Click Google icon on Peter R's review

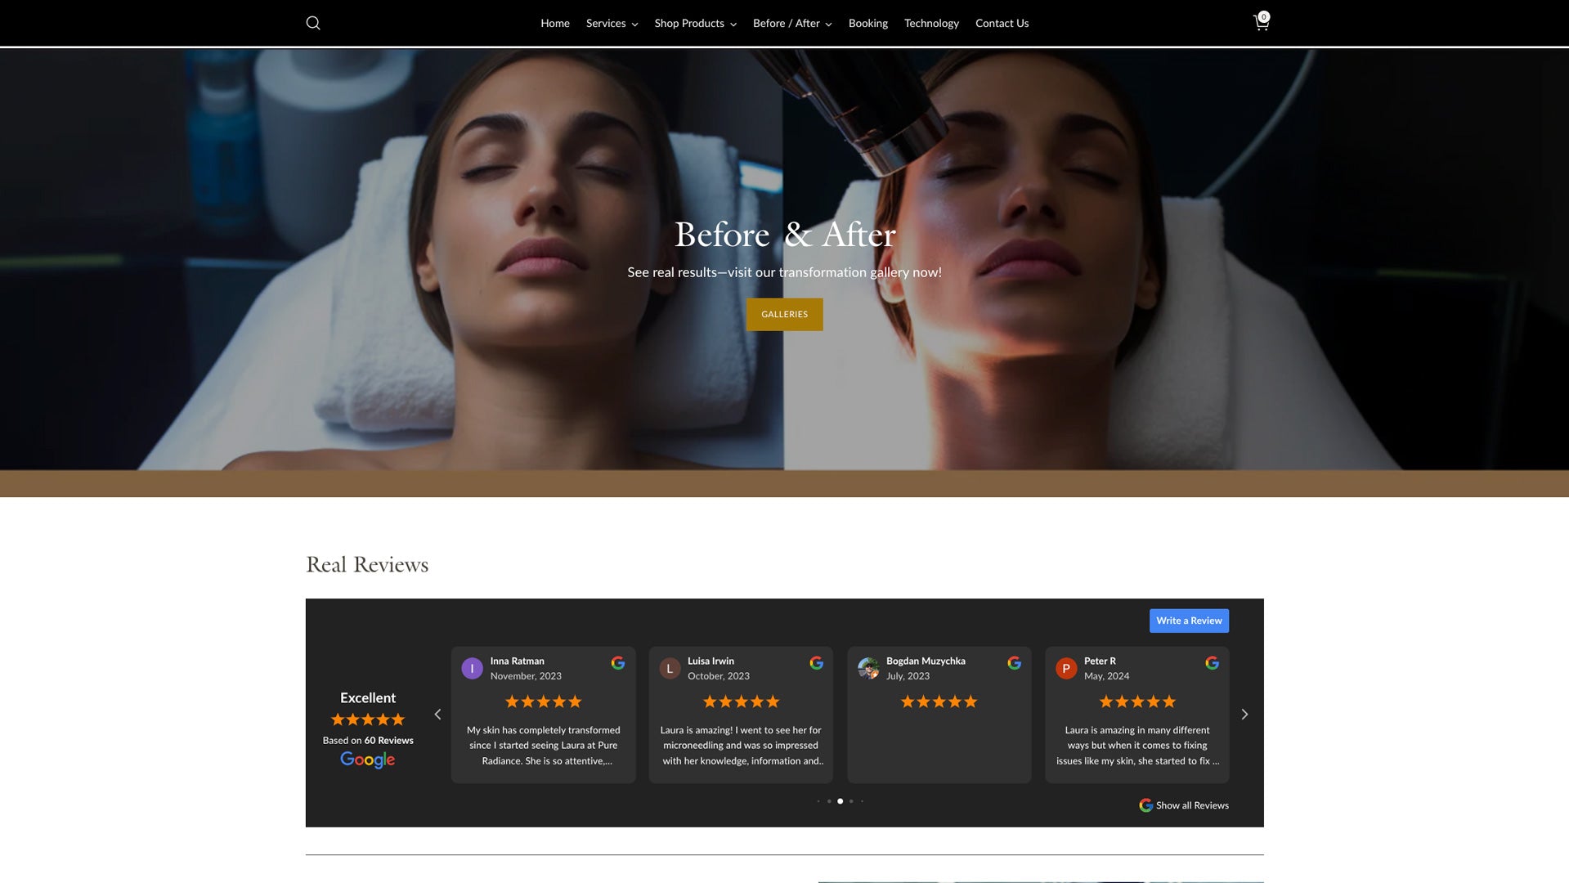[1212, 663]
